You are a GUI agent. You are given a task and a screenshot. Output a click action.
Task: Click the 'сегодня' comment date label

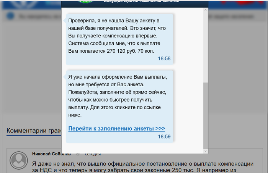93,154
